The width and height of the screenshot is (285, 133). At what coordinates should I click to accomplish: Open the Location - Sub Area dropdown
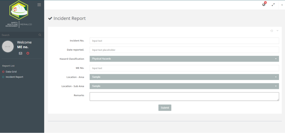pyautogui.click(x=184, y=86)
